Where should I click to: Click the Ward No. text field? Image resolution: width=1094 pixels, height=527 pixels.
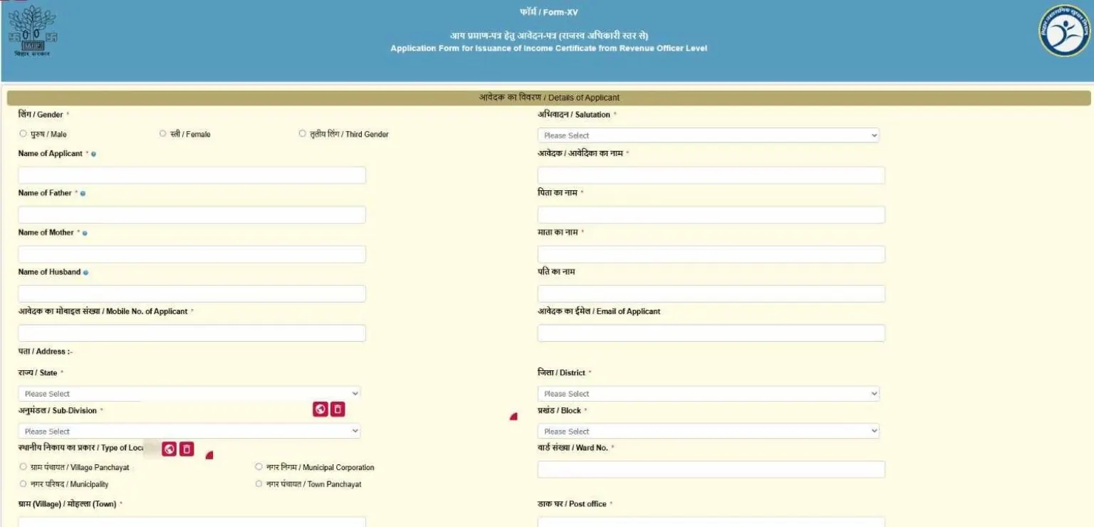(x=711, y=469)
